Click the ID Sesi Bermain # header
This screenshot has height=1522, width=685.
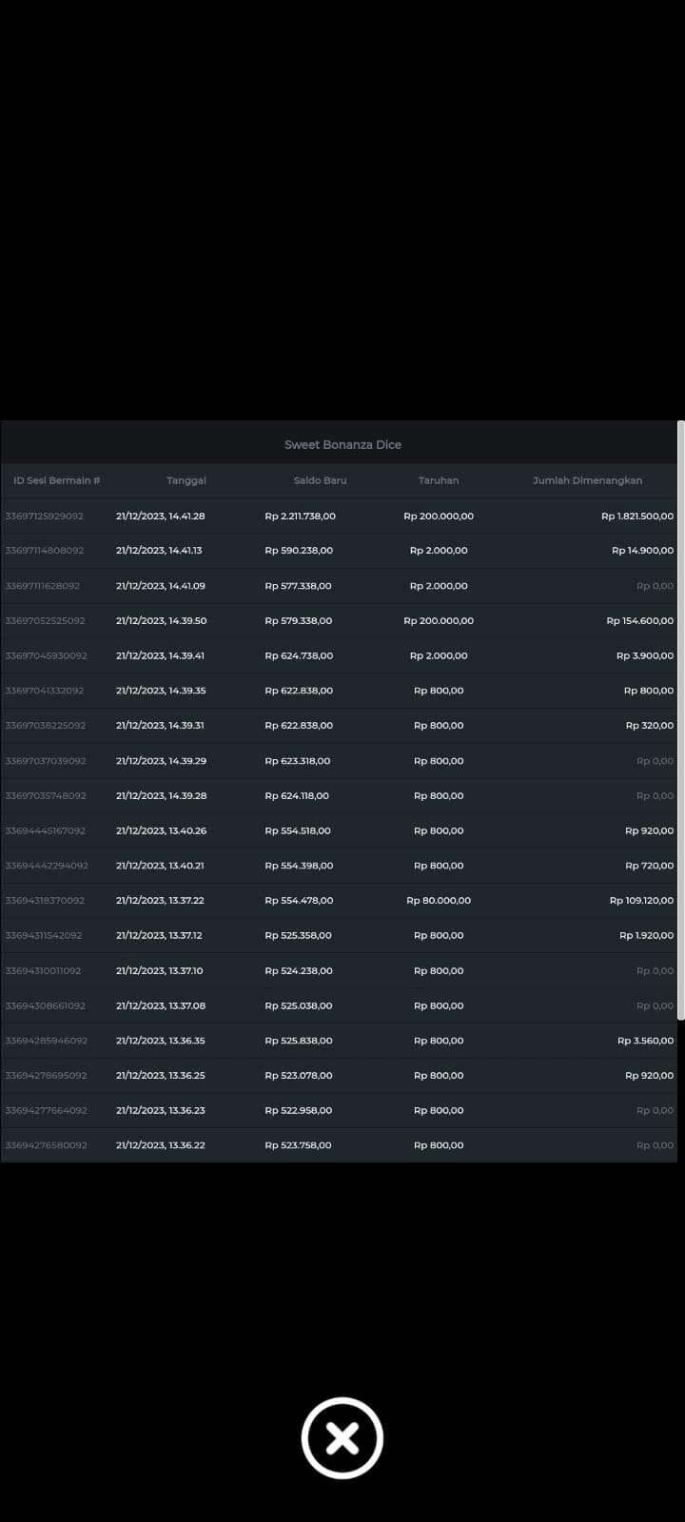pos(57,480)
